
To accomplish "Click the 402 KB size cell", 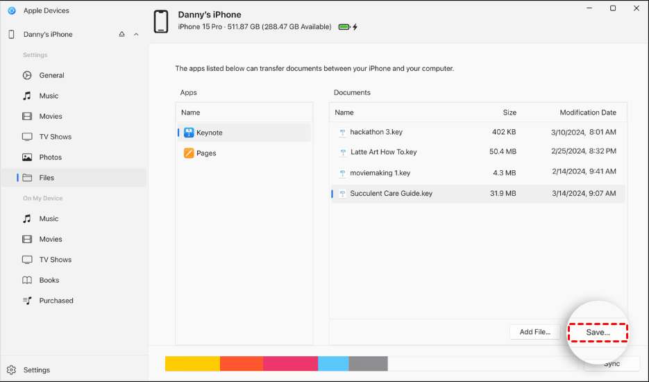I will point(504,132).
